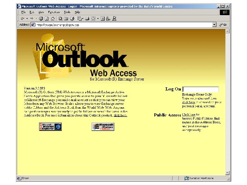Image resolution: width=247 pixels, height=185 pixels.
Task: Click the Outlook Web Access logo
Action: [87, 58]
